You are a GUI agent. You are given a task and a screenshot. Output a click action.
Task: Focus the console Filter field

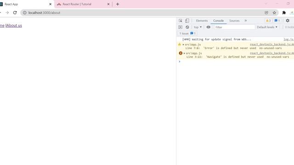click(x=235, y=27)
